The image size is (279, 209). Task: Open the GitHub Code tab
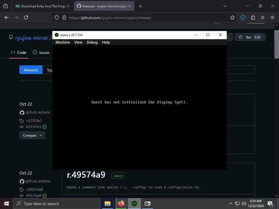pos(19,53)
